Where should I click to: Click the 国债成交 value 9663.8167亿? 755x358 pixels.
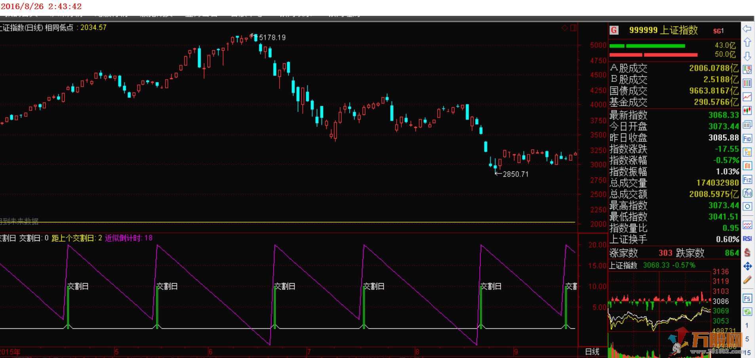[714, 91]
